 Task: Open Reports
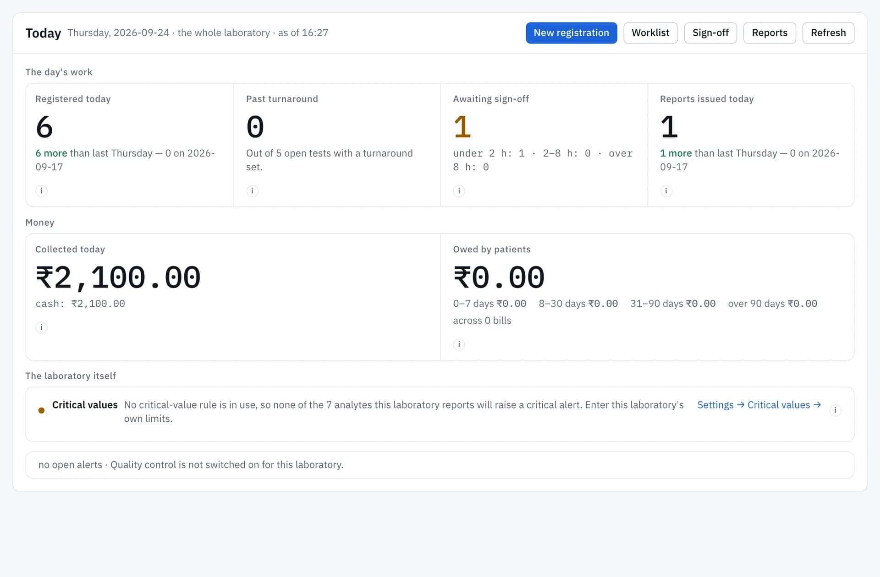(770, 33)
